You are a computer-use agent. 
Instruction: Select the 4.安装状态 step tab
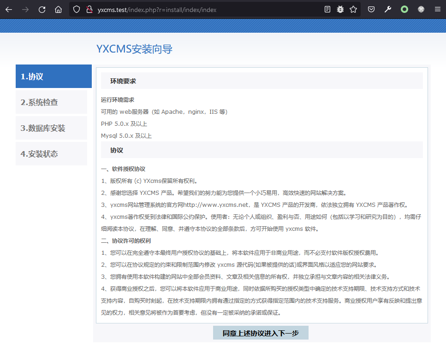pyautogui.click(x=52, y=154)
